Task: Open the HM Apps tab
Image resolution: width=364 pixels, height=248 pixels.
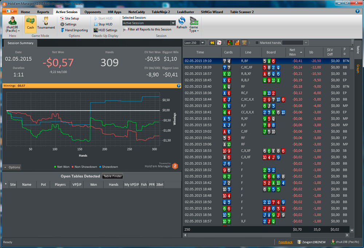Action: point(114,12)
